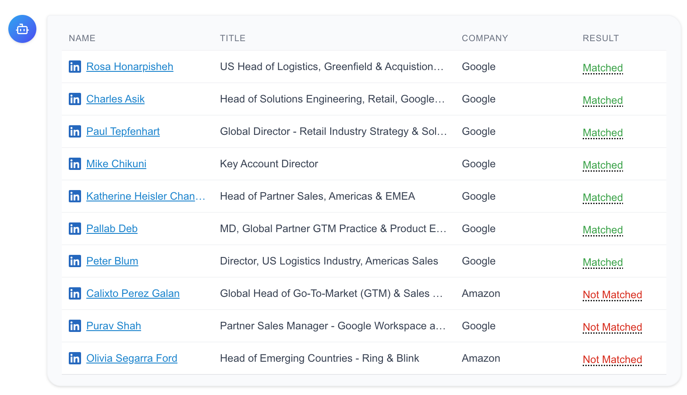Click Not Matched result for Calixto Perez Galan
This screenshot has height=395, width=687.
[613, 295]
